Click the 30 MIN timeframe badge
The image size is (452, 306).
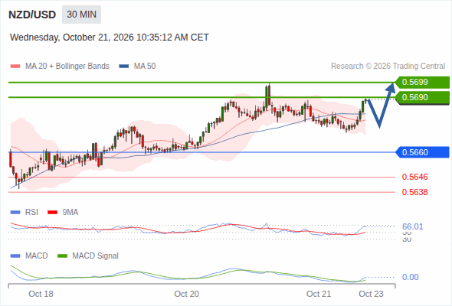[81, 15]
